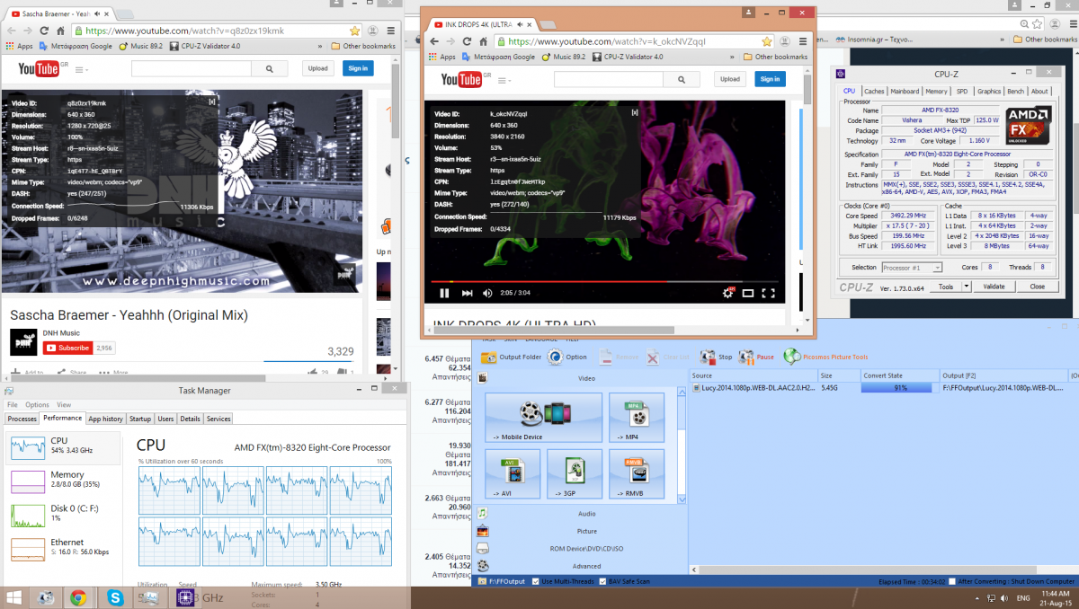The width and height of the screenshot is (1079, 609).
Task: Choose RMVB conversion format
Action: (636, 473)
